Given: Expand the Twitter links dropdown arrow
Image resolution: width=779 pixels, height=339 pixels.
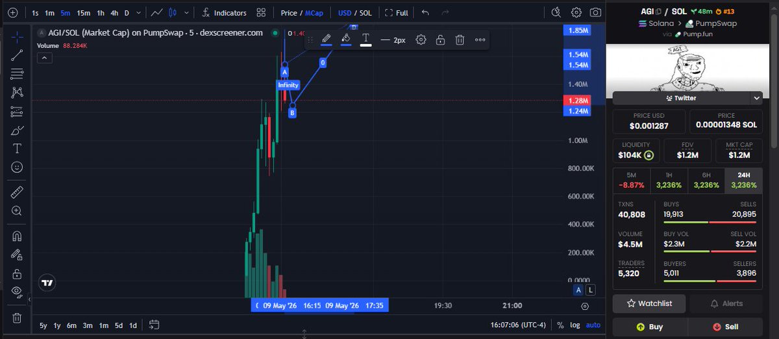Looking at the screenshot, I should (756, 98).
